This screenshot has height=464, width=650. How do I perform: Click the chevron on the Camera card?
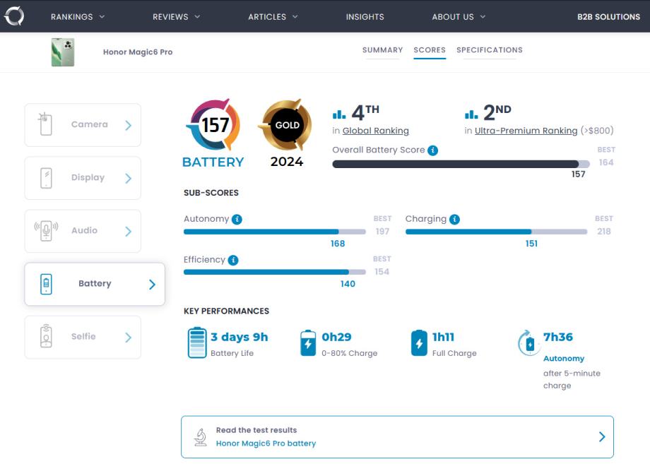(129, 126)
